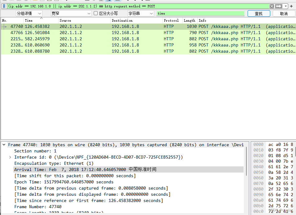296x215 pixels.
Task: Open the 分组详情 search-scope dropdown
Action: click(x=29, y=13)
